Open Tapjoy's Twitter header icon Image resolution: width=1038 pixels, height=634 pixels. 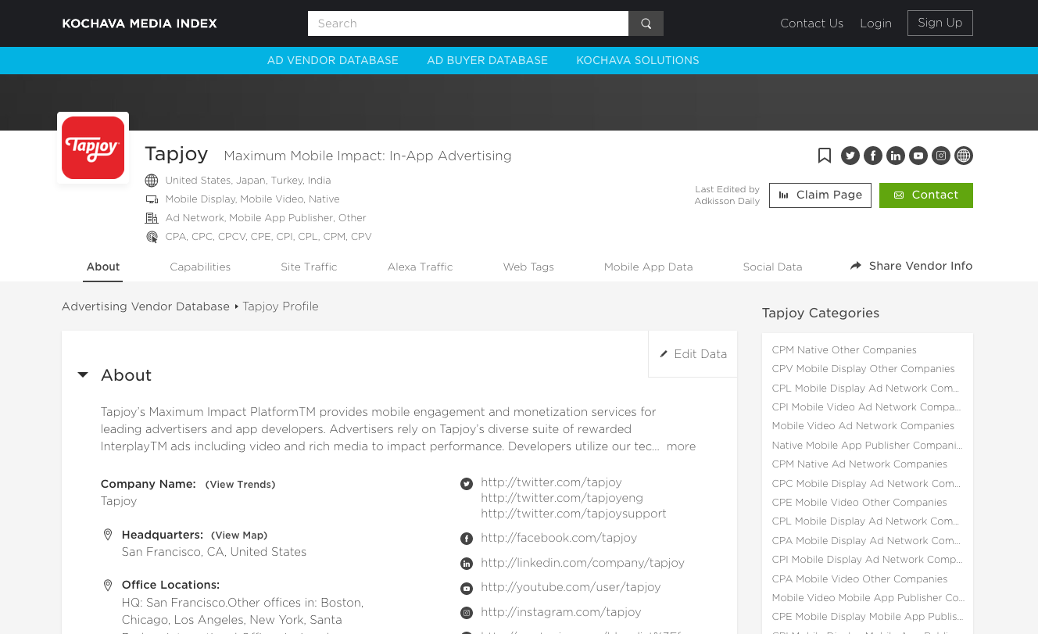[850, 156]
